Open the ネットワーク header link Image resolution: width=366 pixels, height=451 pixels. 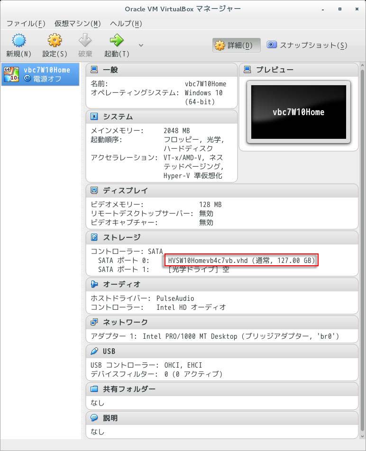[x=126, y=322]
